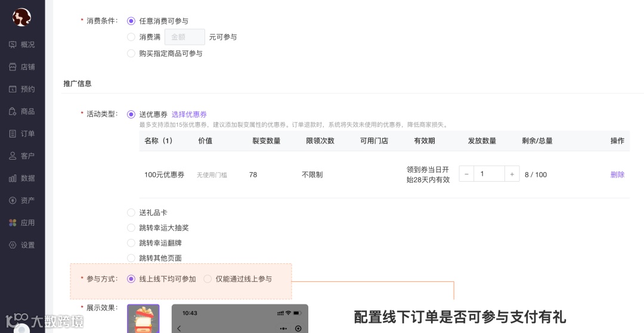Select the gift box display thumbnail
This screenshot has width=644, height=333.
click(143, 319)
